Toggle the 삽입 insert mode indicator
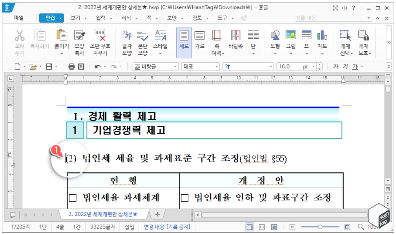 [129, 227]
